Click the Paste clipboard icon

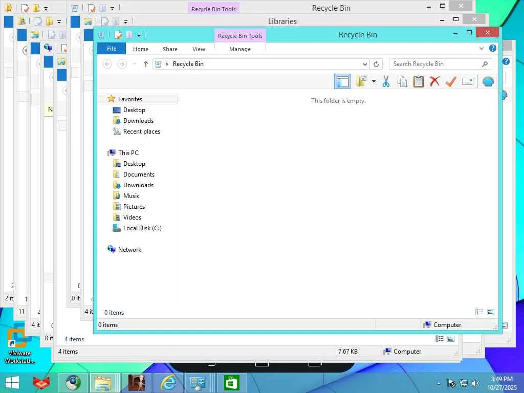tap(419, 81)
